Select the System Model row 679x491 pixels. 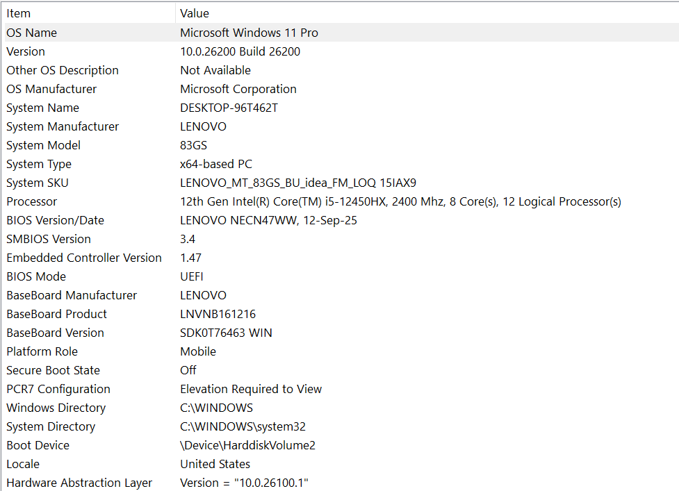pyautogui.click(x=342, y=145)
